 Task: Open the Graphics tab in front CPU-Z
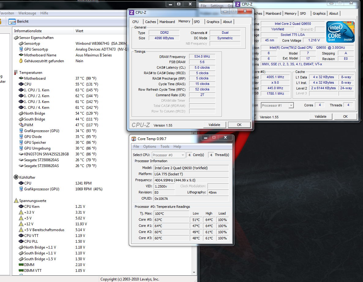pyautogui.click(x=213, y=21)
